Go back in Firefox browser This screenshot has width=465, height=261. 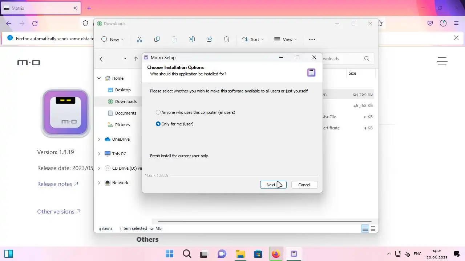pos(9,23)
